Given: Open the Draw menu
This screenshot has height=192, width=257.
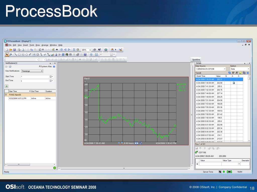Looking at the screenshot, I should click(38, 45).
